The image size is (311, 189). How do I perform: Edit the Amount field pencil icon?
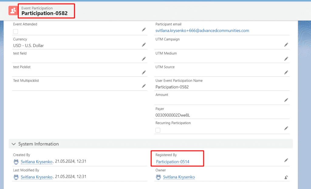(x=286, y=100)
